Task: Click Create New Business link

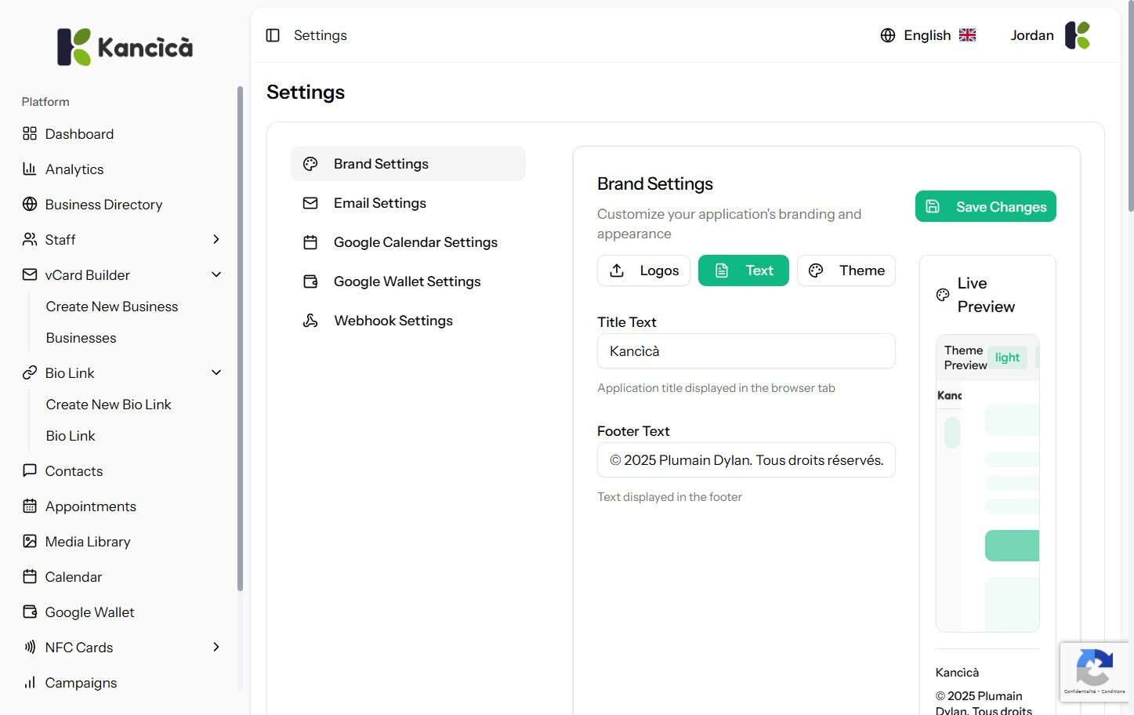Action: (111, 307)
